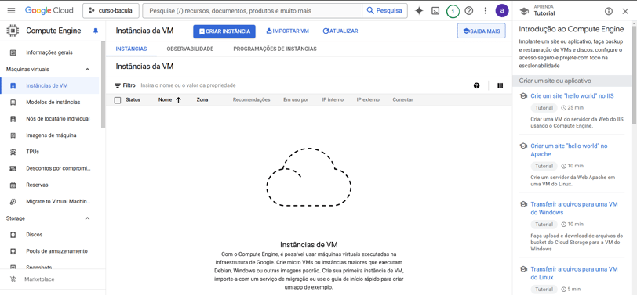Open the notifications badge showing 1
637x295 pixels.
453,11
